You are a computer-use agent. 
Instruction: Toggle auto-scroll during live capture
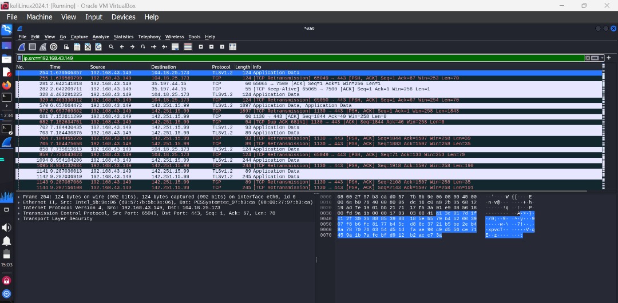[175, 46]
